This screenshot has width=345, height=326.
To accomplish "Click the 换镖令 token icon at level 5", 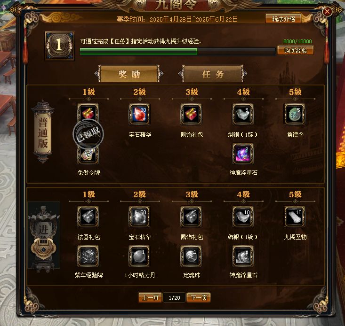I will coord(295,114).
